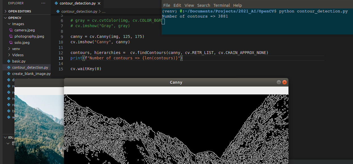Viewport: 353px width, 164px height.
Task: Open Explorer more actions via the ellipsis icon
Action: [x=44, y=3]
